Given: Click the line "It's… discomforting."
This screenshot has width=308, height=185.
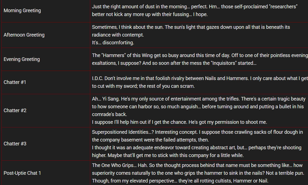Looking at the screenshot, I should [x=113, y=43].
